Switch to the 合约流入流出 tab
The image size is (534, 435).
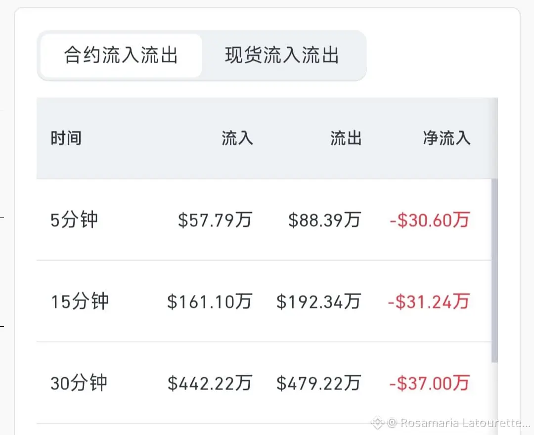pyautogui.click(x=121, y=55)
